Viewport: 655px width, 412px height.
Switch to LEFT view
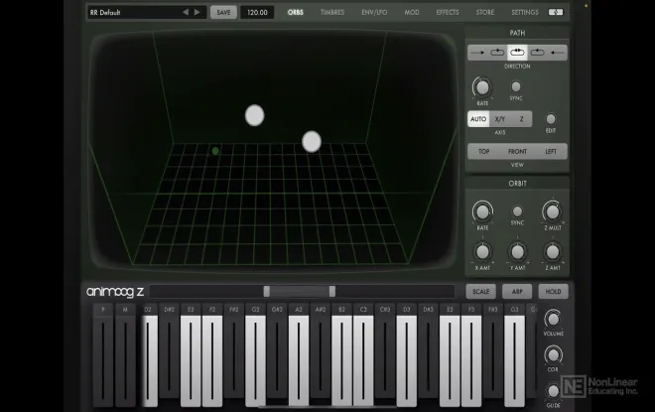click(x=551, y=151)
